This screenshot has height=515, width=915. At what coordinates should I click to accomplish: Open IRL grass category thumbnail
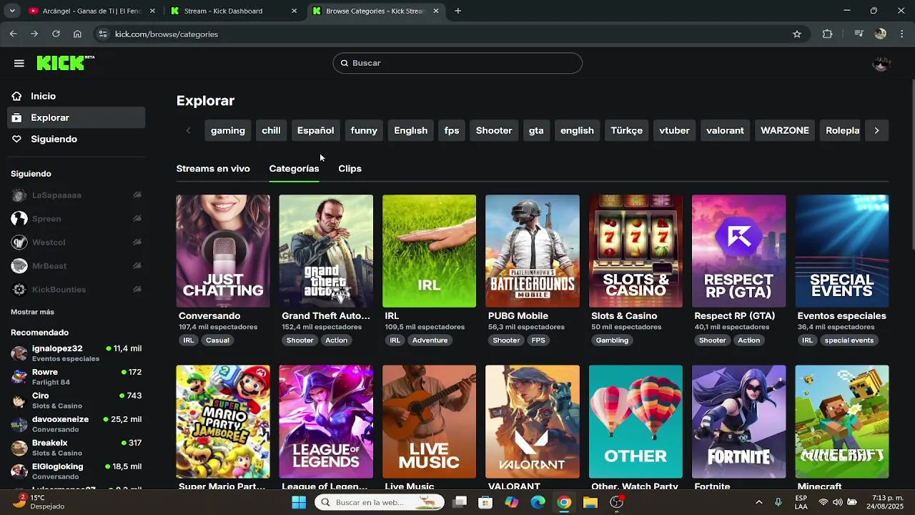click(x=429, y=251)
